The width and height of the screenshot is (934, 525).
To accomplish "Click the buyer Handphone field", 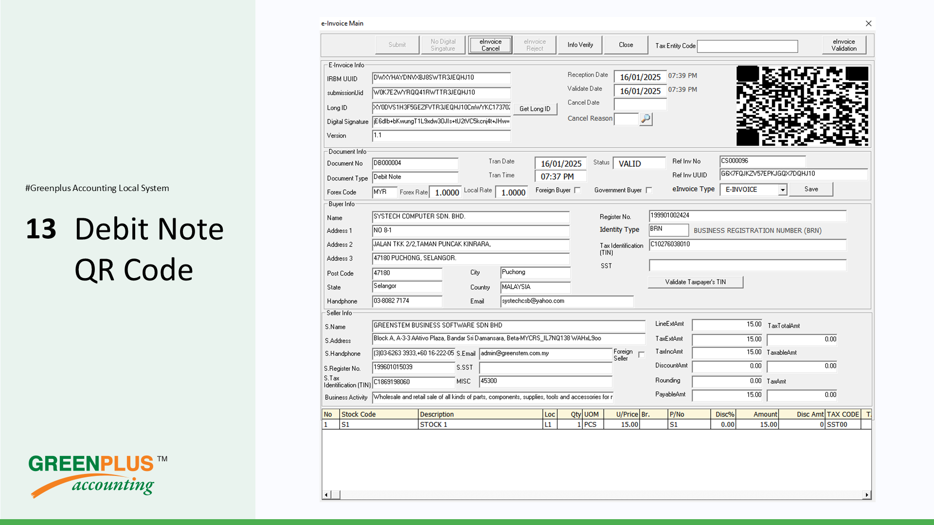I will click(407, 301).
